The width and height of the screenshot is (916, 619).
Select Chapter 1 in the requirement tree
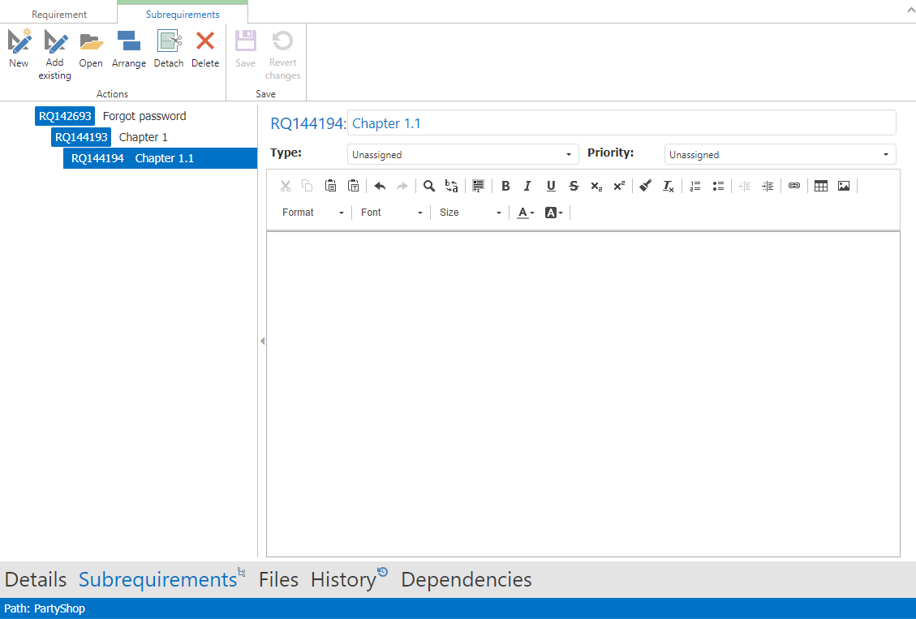point(143,137)
